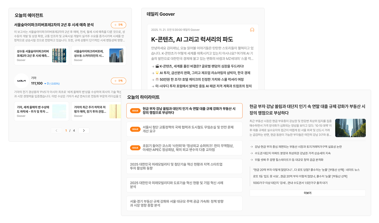Image resolution: width=379 pixels, height=223 pixels.
Task: Open 더보기 button for related articles
Action: coord(307,193)
